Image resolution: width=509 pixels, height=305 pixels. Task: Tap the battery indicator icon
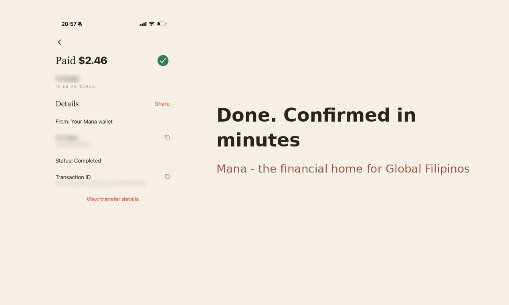162,24
